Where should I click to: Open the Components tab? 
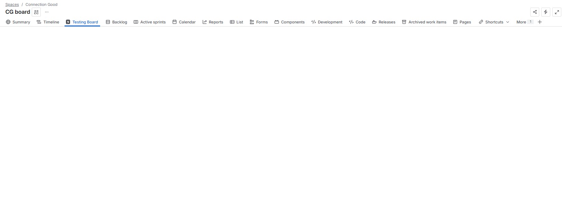point(289,22)
